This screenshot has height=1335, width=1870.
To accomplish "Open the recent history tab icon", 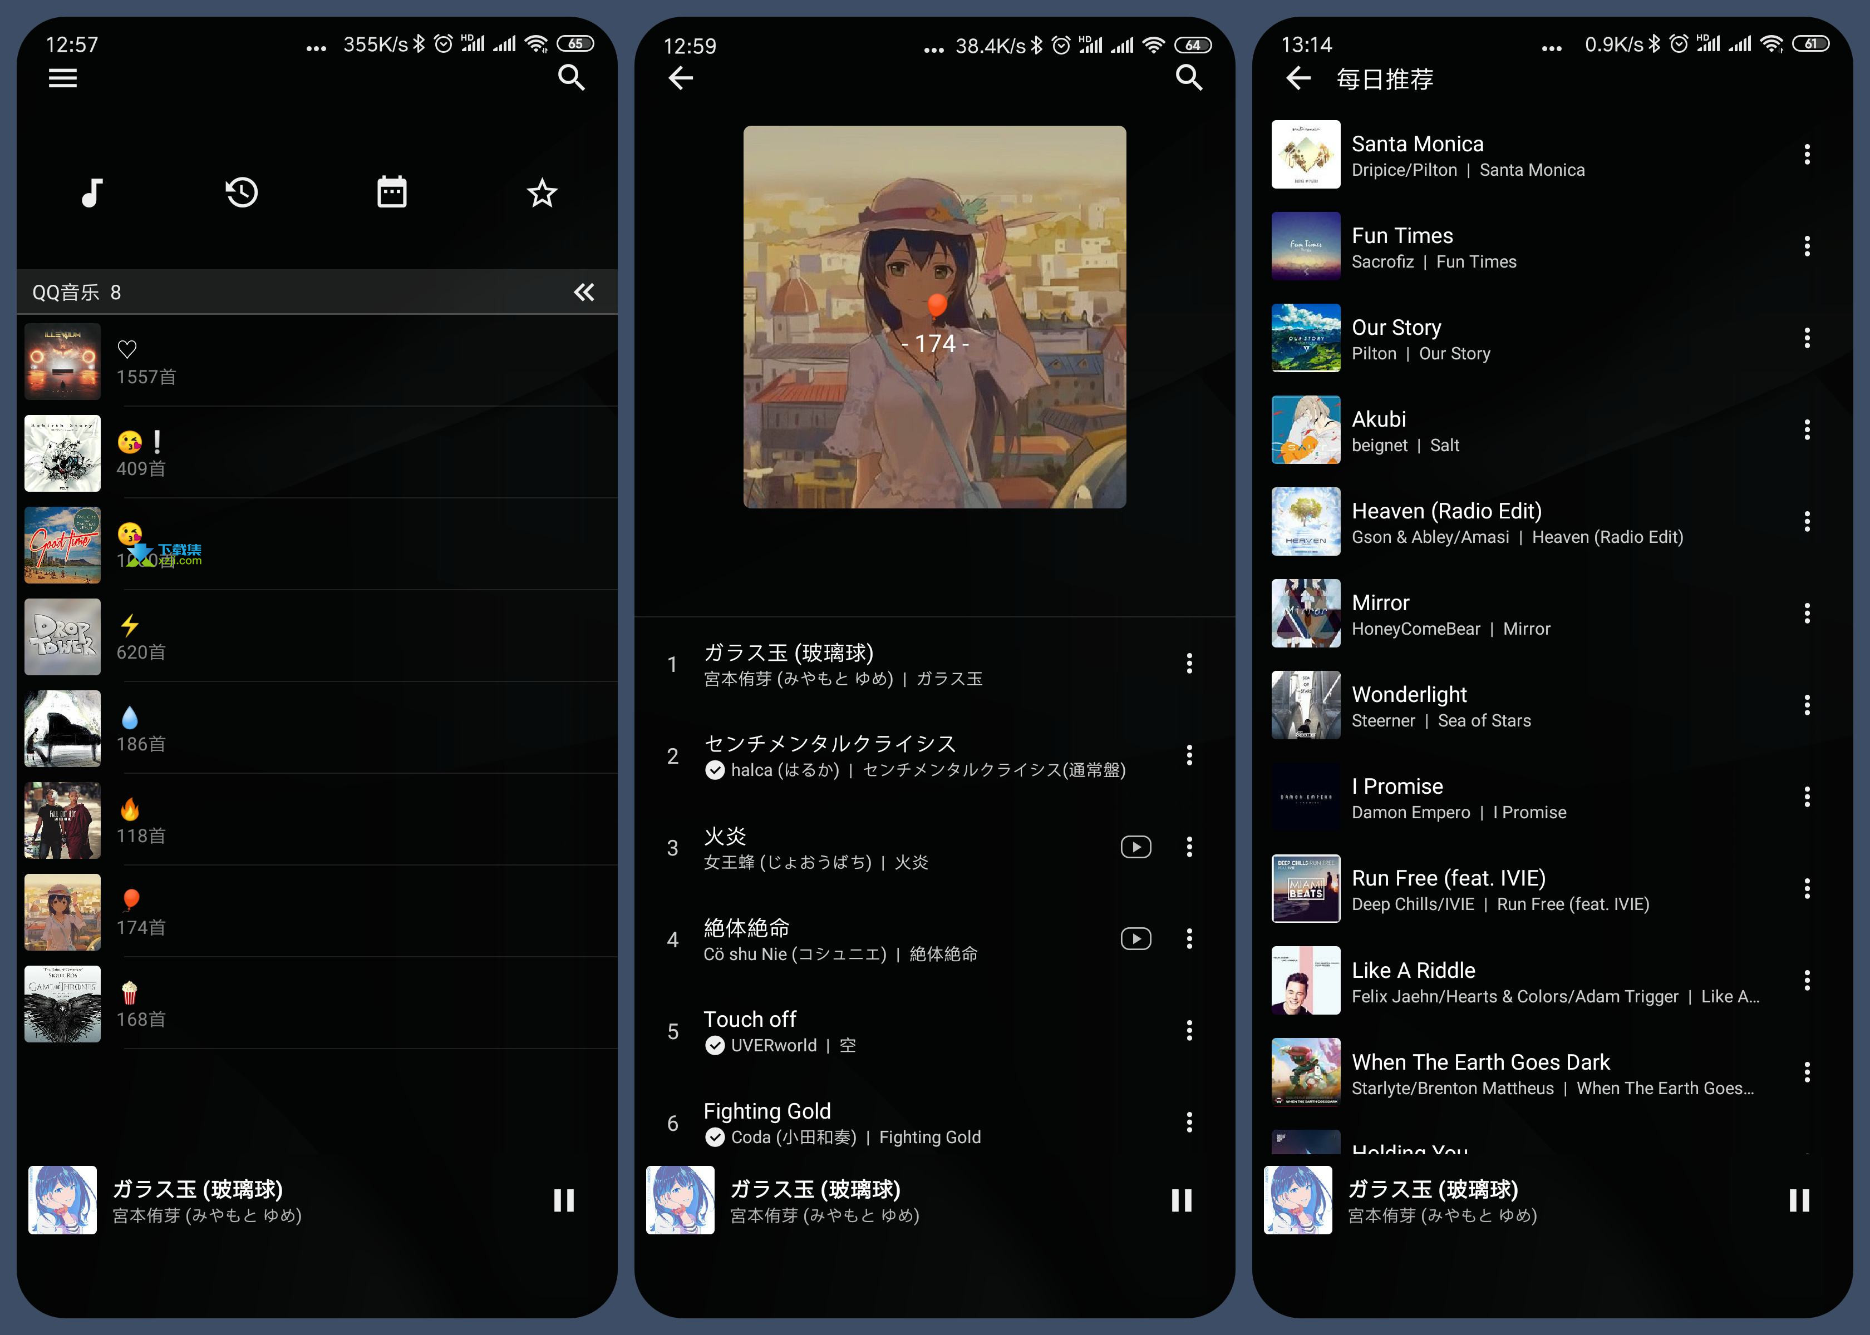I will point(242,193).
